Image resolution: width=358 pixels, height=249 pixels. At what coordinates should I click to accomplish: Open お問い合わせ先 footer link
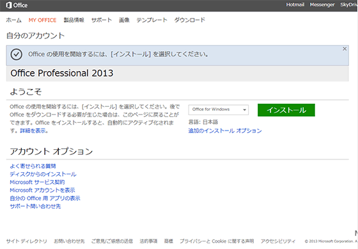(x=69, y=241)
